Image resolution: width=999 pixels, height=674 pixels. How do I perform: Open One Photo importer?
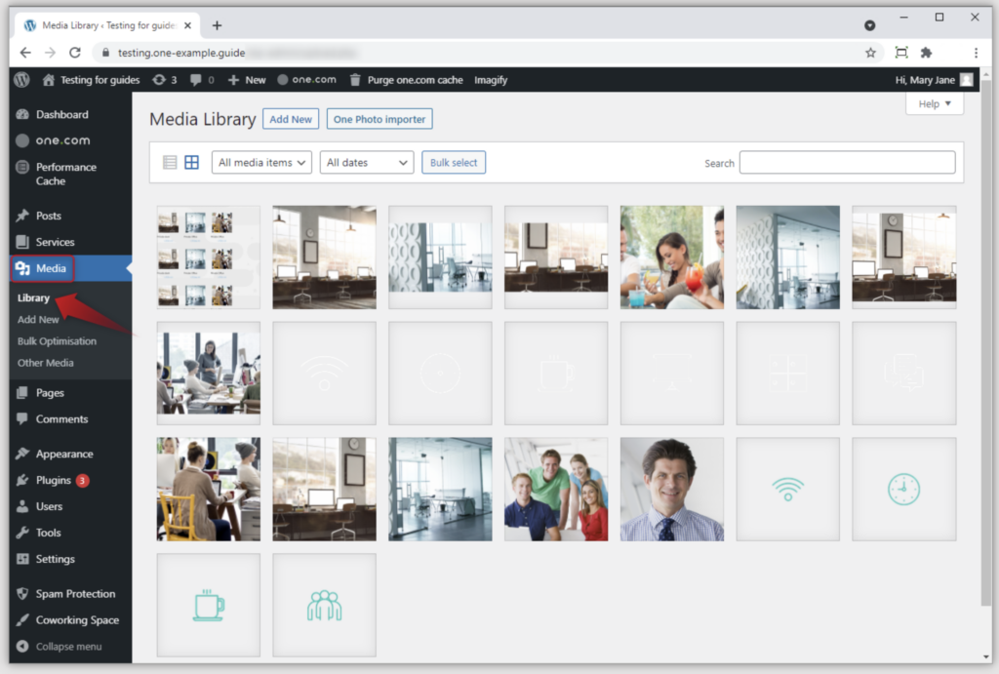[x=380, y=119]
